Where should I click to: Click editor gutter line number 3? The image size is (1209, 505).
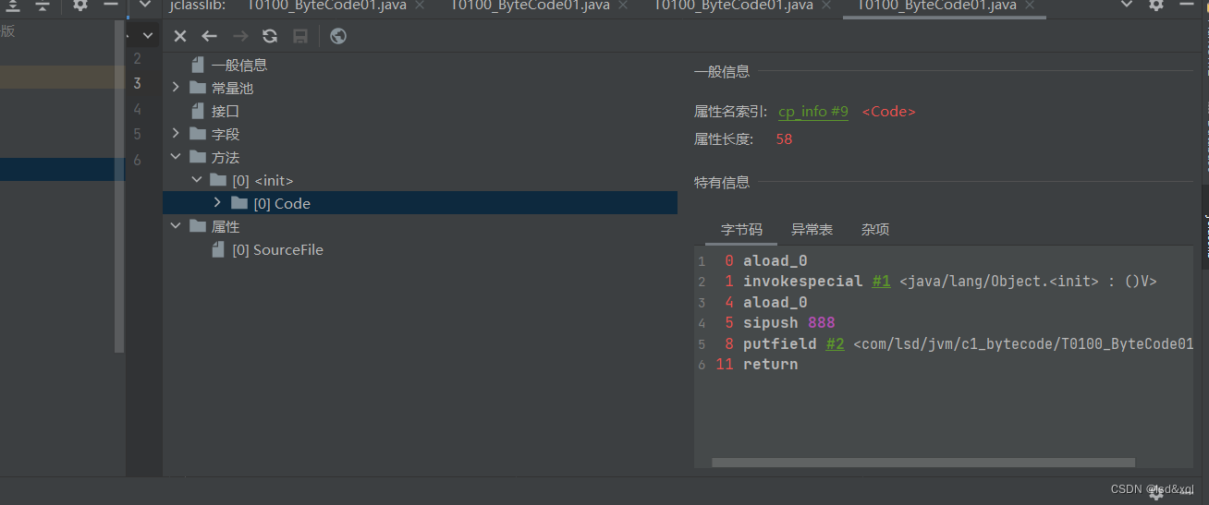(x=137, y=83)
